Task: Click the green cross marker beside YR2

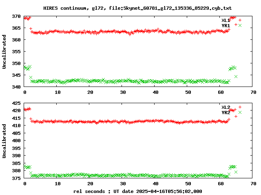Action: click(x=240, y=112)
